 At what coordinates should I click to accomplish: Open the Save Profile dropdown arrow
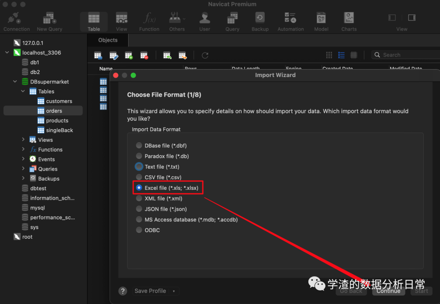174,291
